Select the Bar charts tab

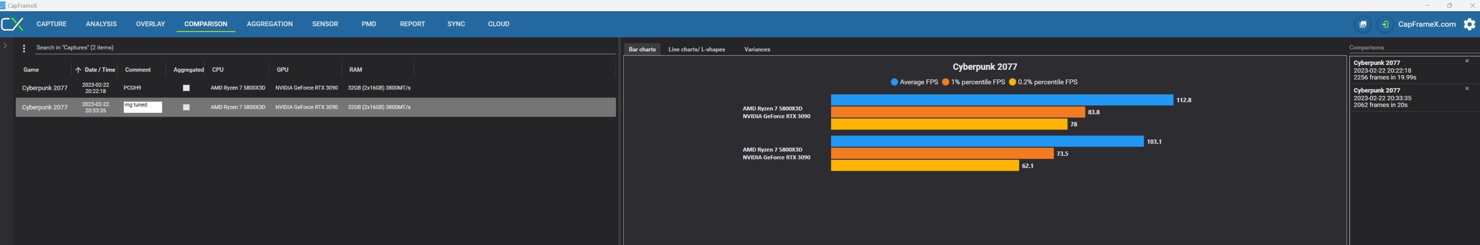tap(642, 49)
